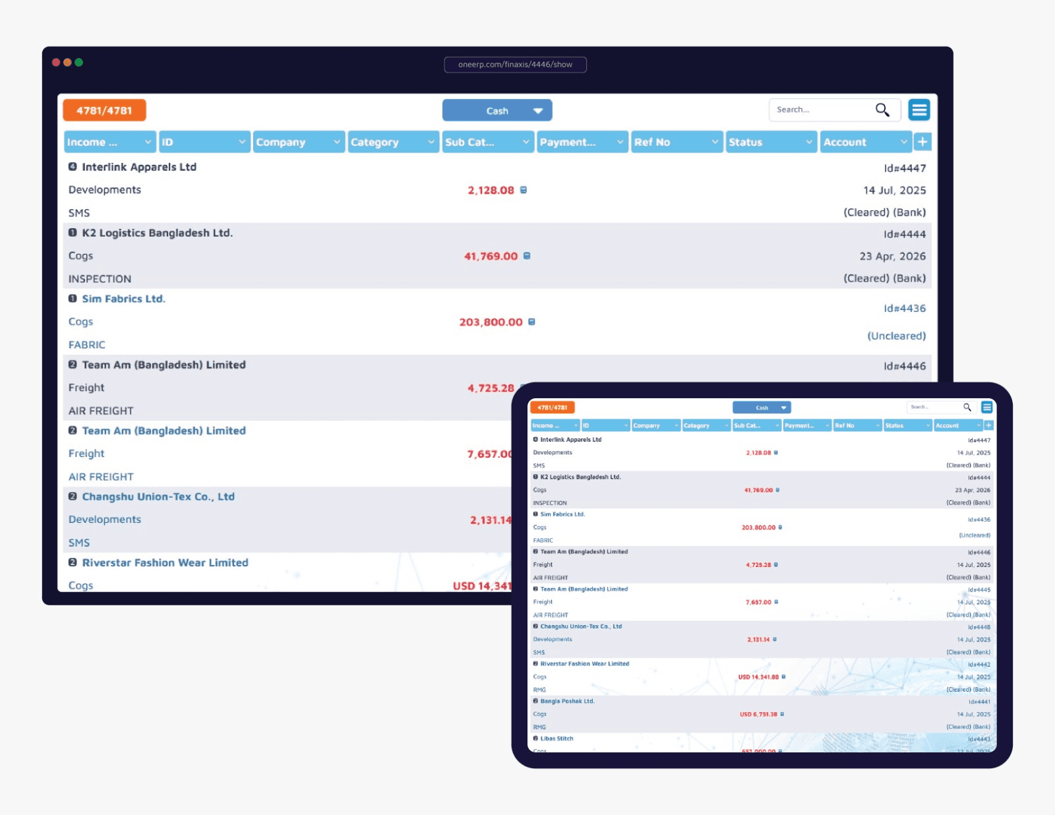Viewport: 1055px width, 815px height.
Task: Click search magnifier icon in tablet window
Action: pyautogui.click(x=967, y=407)
